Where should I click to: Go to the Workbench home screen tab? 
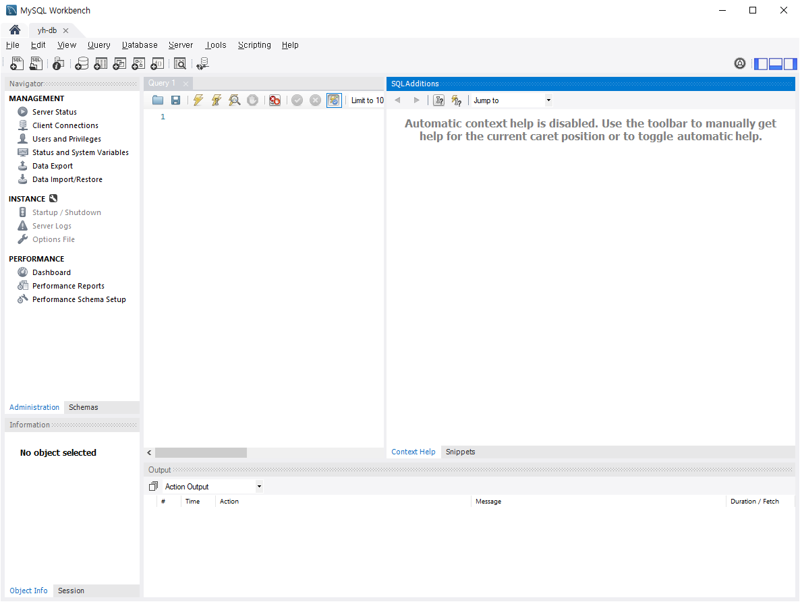(15, 30)
